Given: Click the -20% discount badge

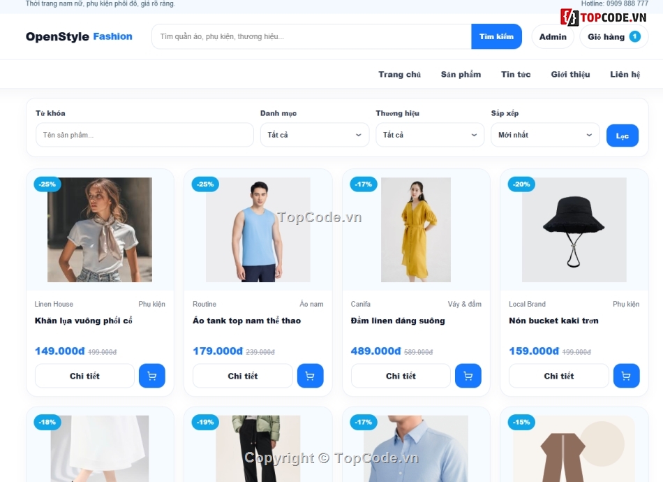Looking at the screenshot, I should 521,184.
